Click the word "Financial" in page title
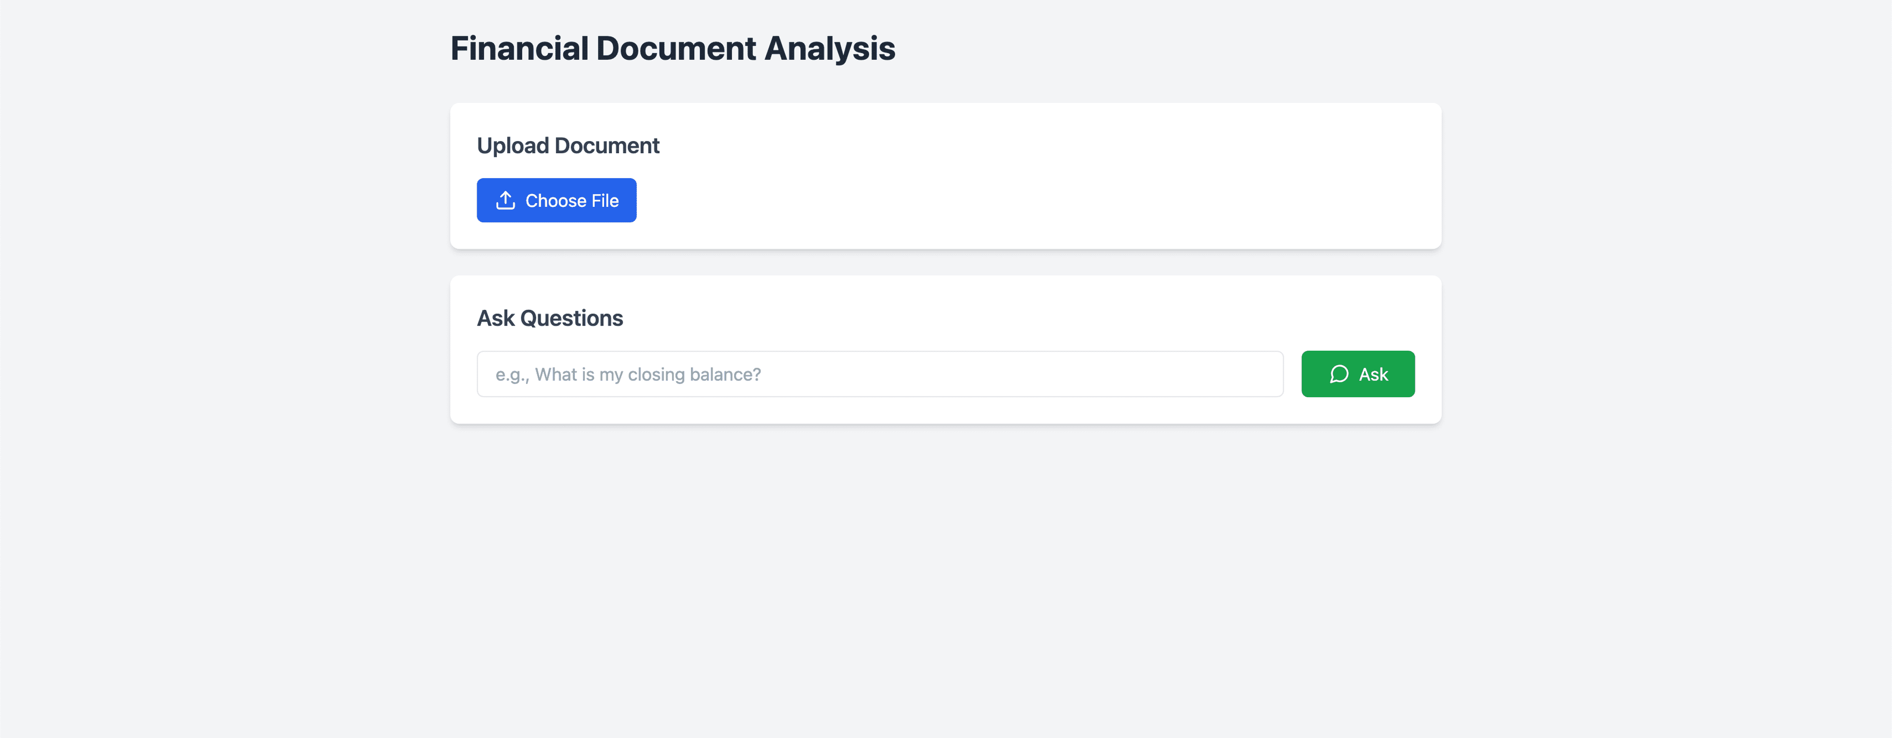Image resolution: width=1892 pixels, height=738 pixels. 519,48
